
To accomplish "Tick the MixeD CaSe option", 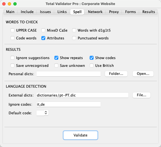I will coord(43,30).
